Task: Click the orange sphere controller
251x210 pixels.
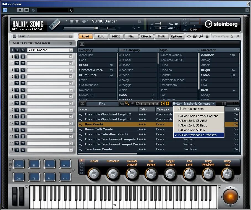Action: (230, 197)
